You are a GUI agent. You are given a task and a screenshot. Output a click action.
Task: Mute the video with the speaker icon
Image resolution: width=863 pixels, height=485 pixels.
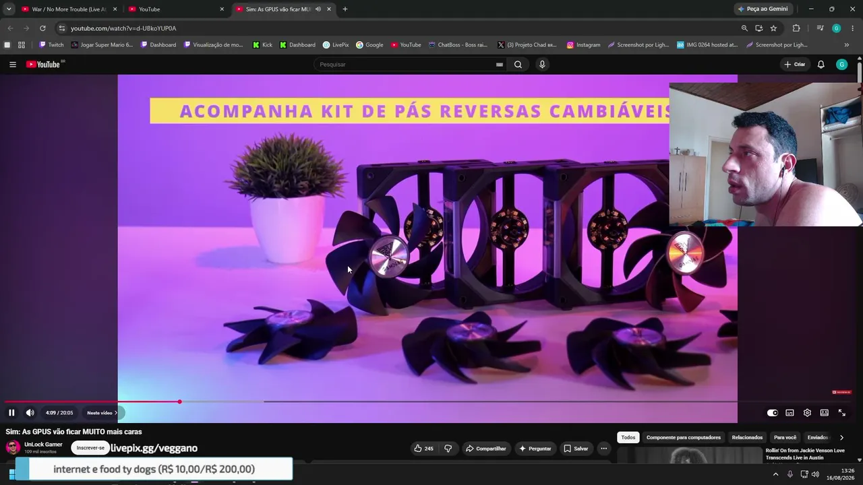pyautogui.click(x=30, y=413)
